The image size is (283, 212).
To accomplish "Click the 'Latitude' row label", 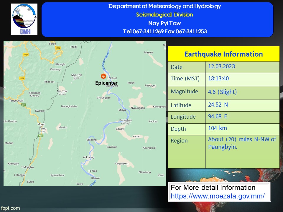I will tap(181, 105).
